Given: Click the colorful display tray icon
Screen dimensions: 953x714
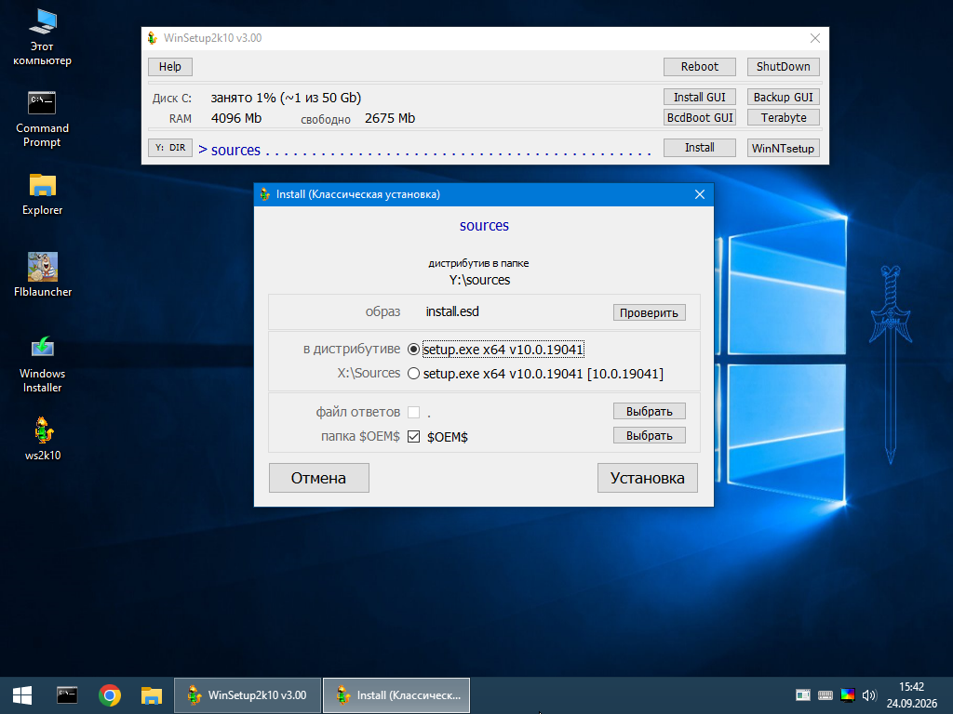Looking at the screenshot, I should tap(847, 695).
